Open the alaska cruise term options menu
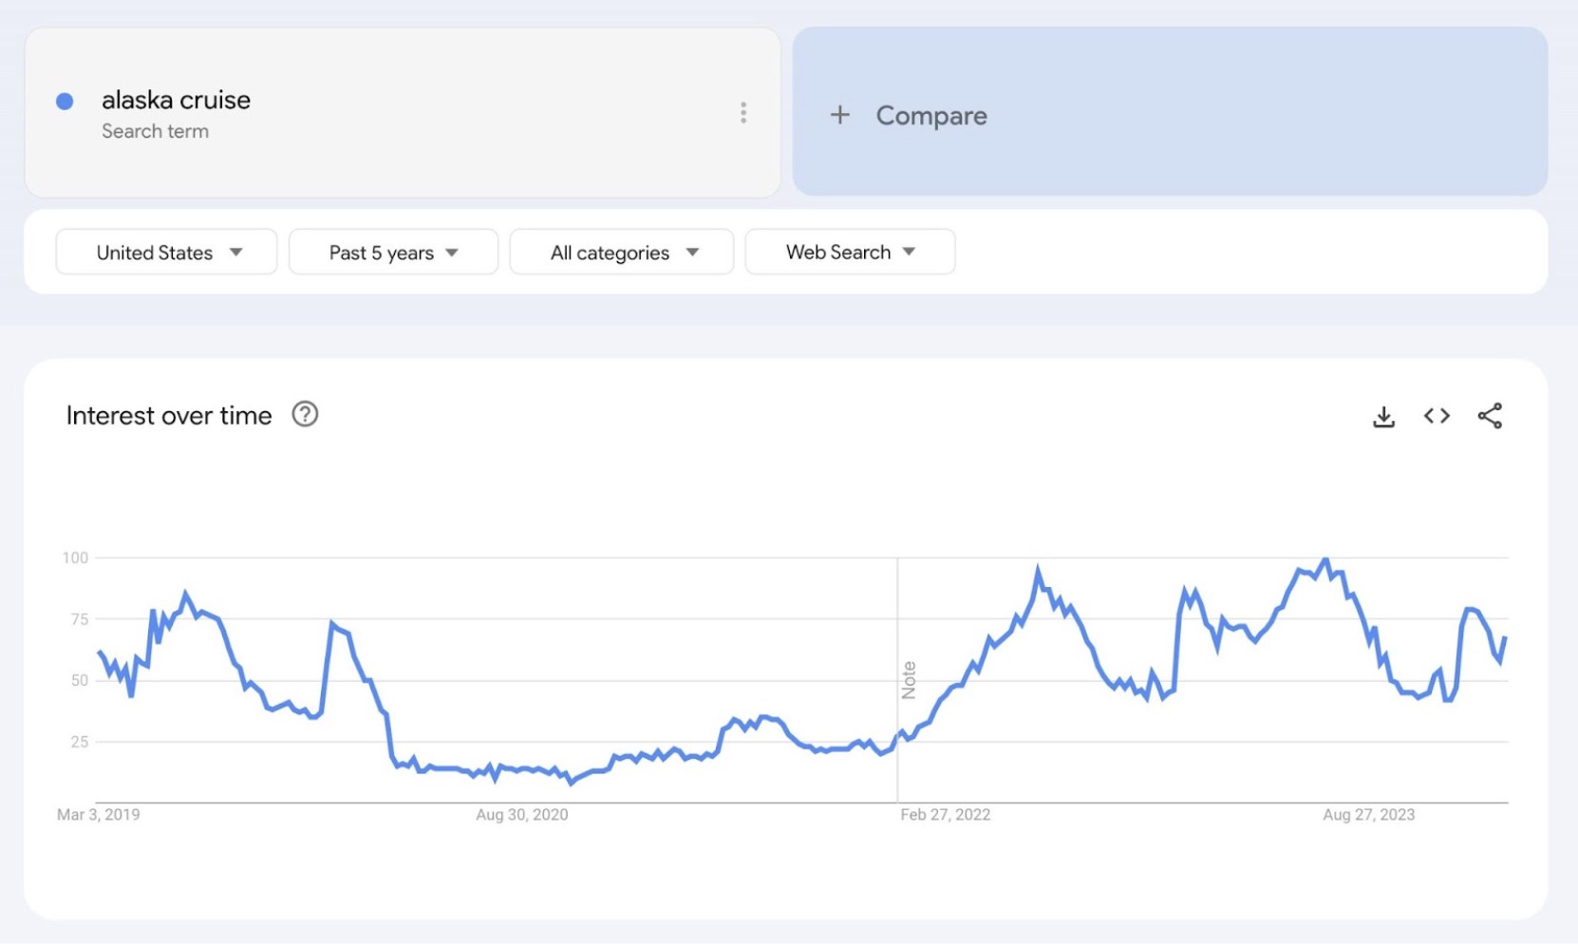Viewport: 1578px width, 944px height. pyautogui.click(x=743, y=113)
